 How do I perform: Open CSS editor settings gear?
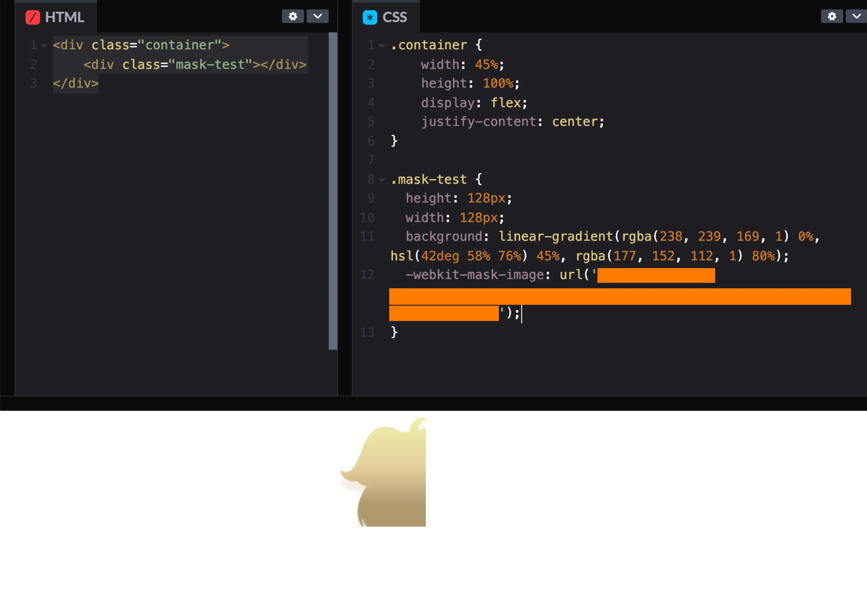(x=832, y=16)
